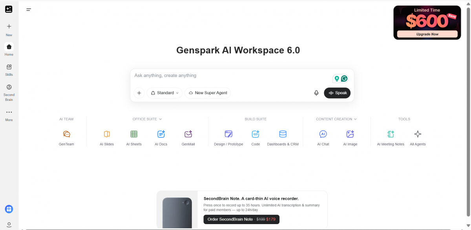Click the TOOLS category label
This screenshot has width=471, height=230.
(x=404, y=119)
